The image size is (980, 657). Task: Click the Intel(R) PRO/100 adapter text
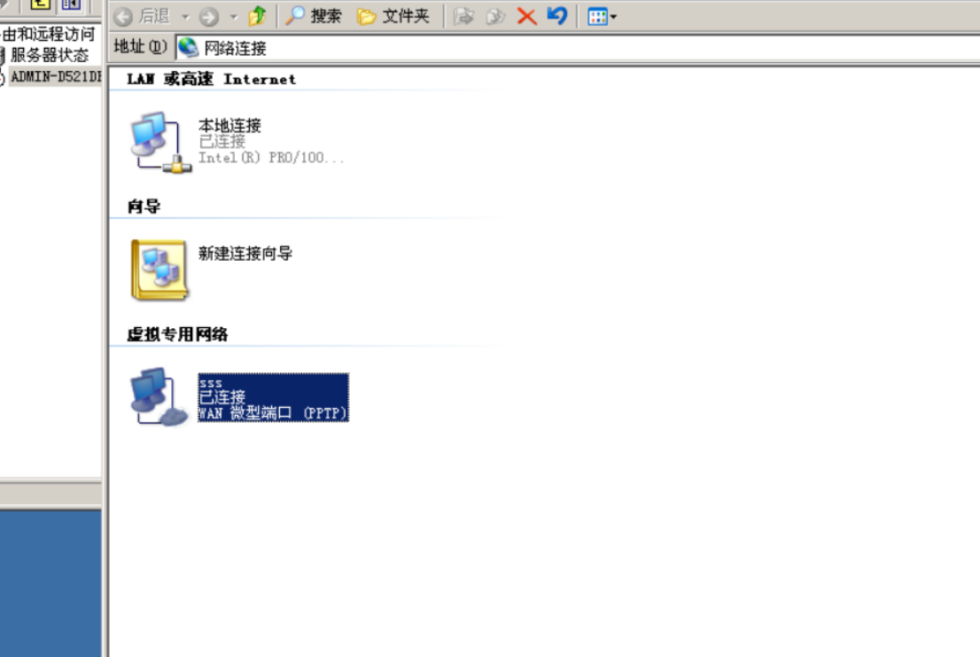[271, 158]
